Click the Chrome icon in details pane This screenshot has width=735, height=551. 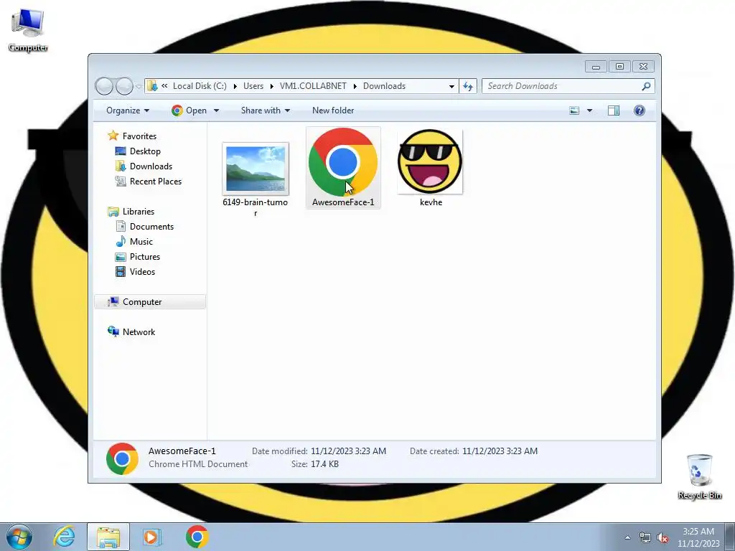point(122,458)
